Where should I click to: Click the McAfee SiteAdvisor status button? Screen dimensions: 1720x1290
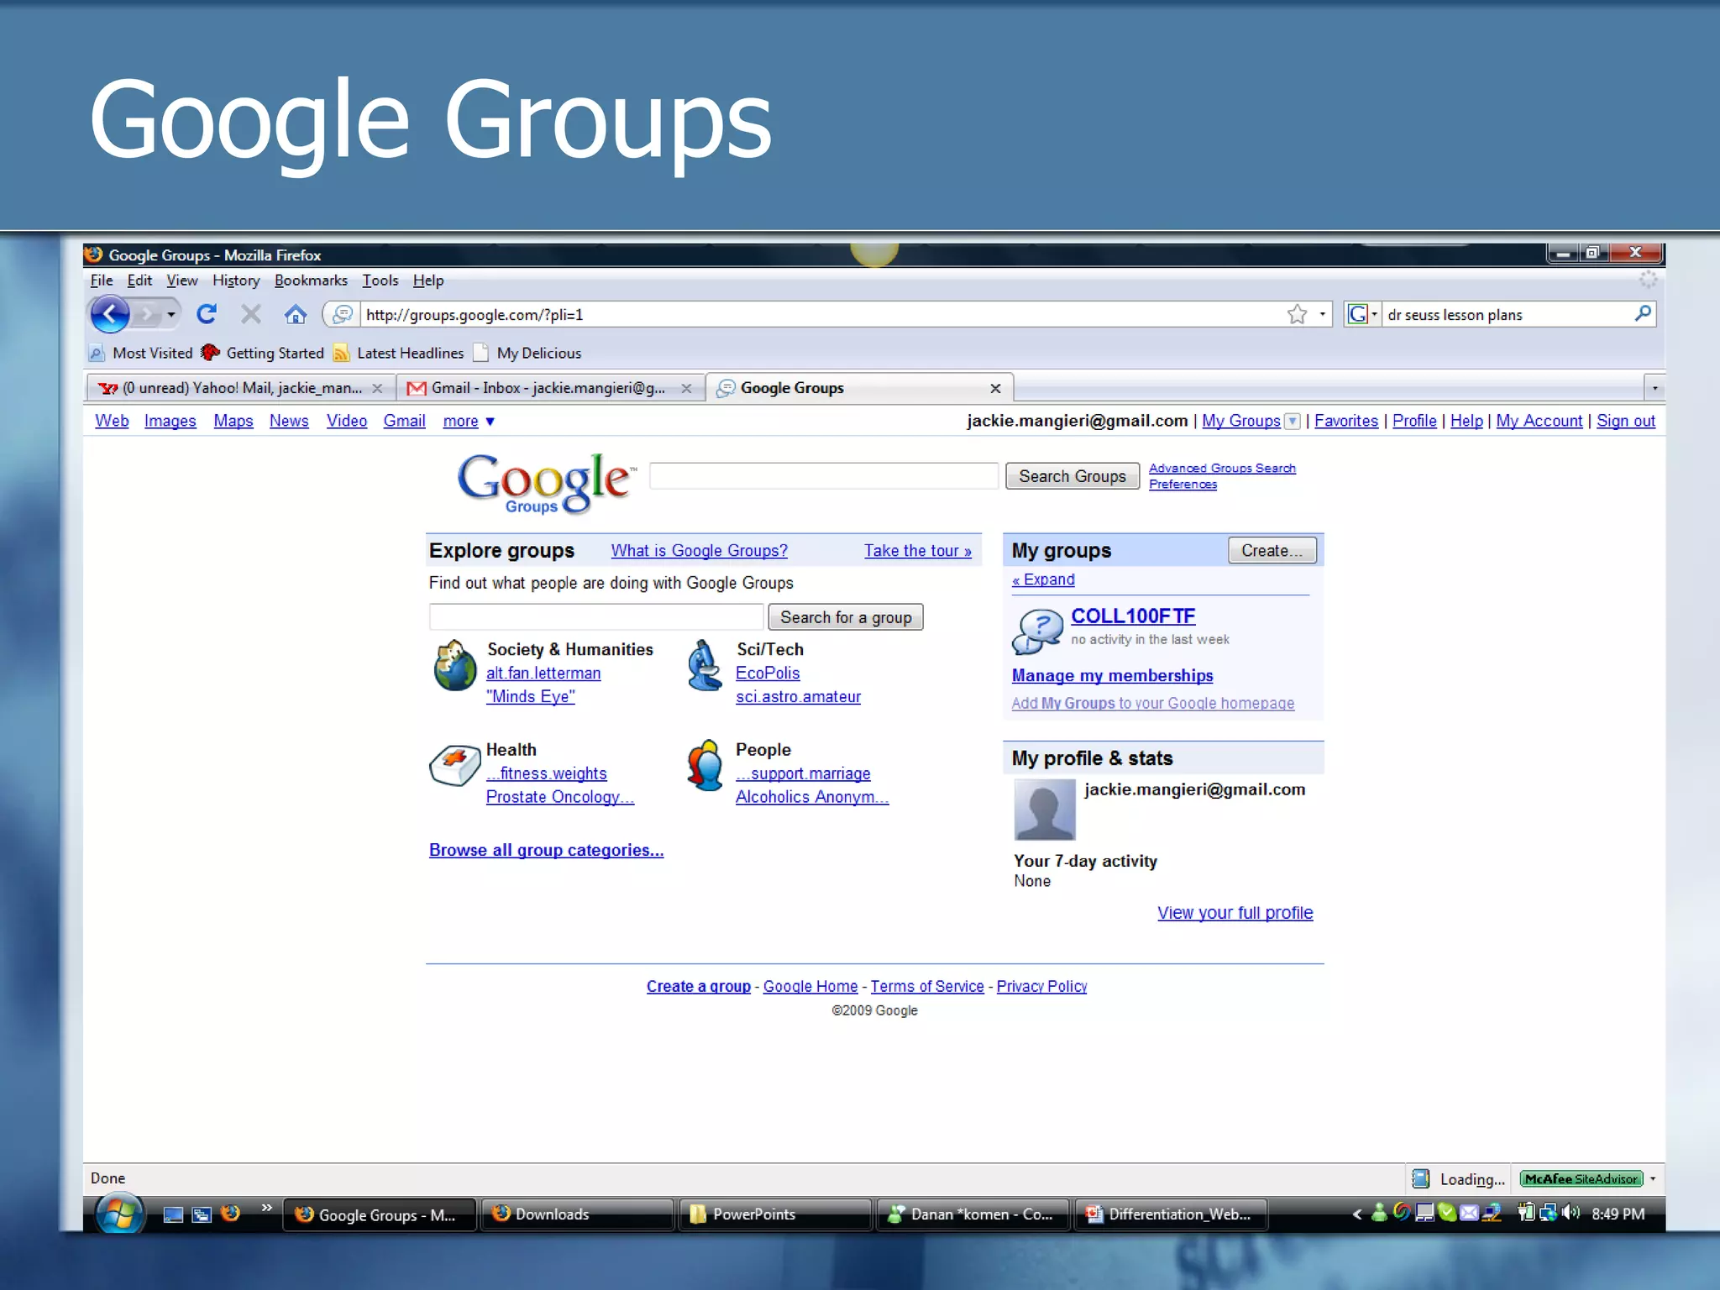click(1581, 1179)
